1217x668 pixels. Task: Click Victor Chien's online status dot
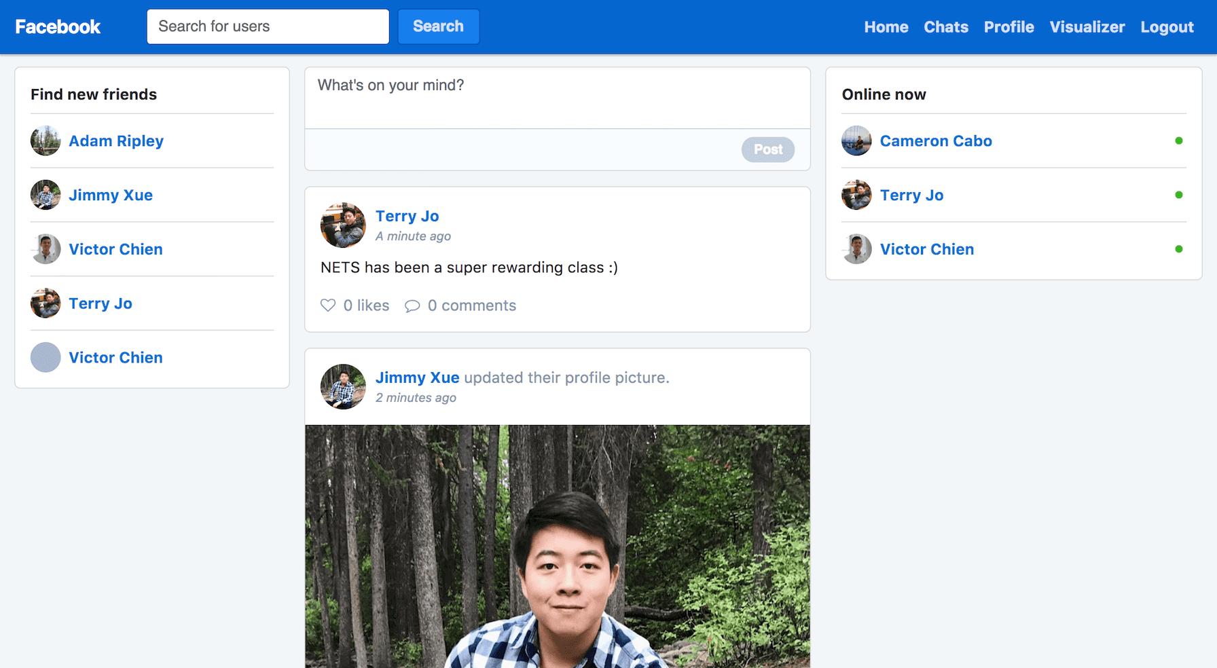click(x=1178, y=249)
